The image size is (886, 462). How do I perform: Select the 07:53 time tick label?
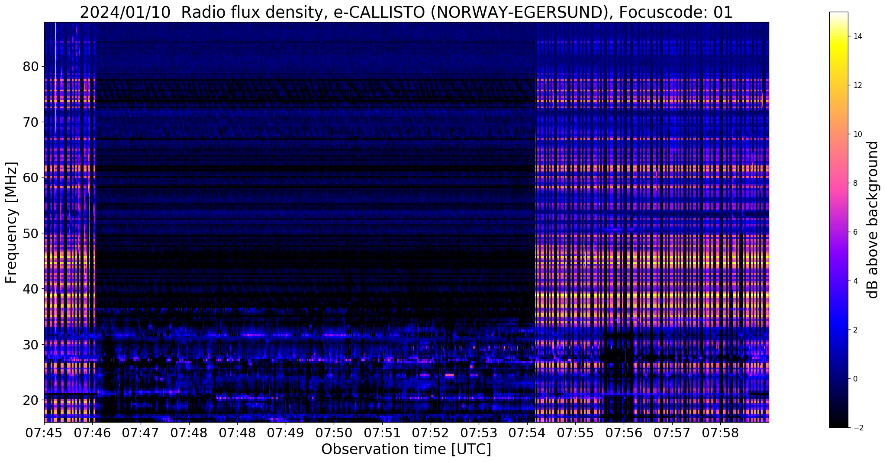(x=479, y=433)
